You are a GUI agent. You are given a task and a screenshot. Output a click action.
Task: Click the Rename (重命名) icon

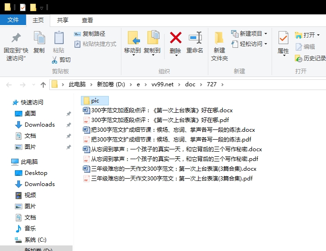(195, 38)
